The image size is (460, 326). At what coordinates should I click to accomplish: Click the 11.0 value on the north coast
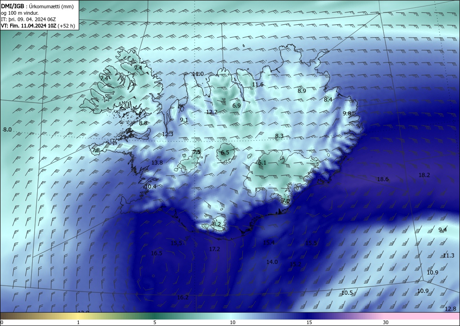click(x=198, y=74)
